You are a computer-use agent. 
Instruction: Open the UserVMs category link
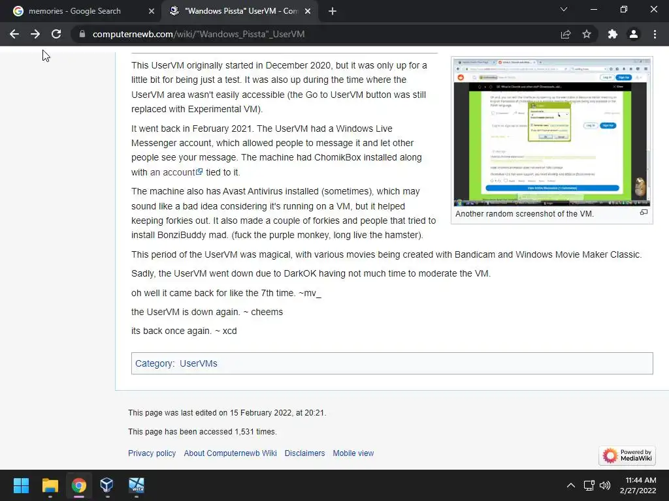click(199, 363)
